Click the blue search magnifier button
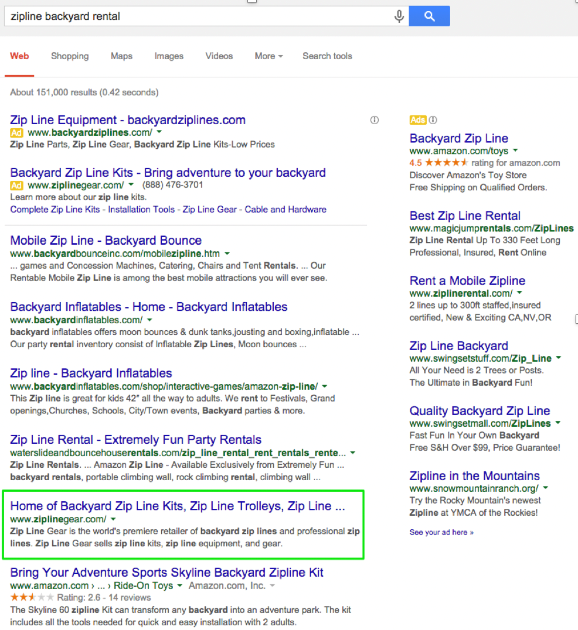The width and height of the screenshot is (578, 630). tap(429, 16)
